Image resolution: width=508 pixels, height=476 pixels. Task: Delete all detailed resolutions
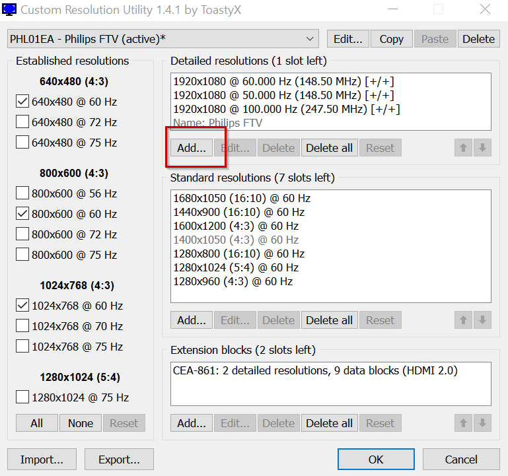[x=330, y=148]
